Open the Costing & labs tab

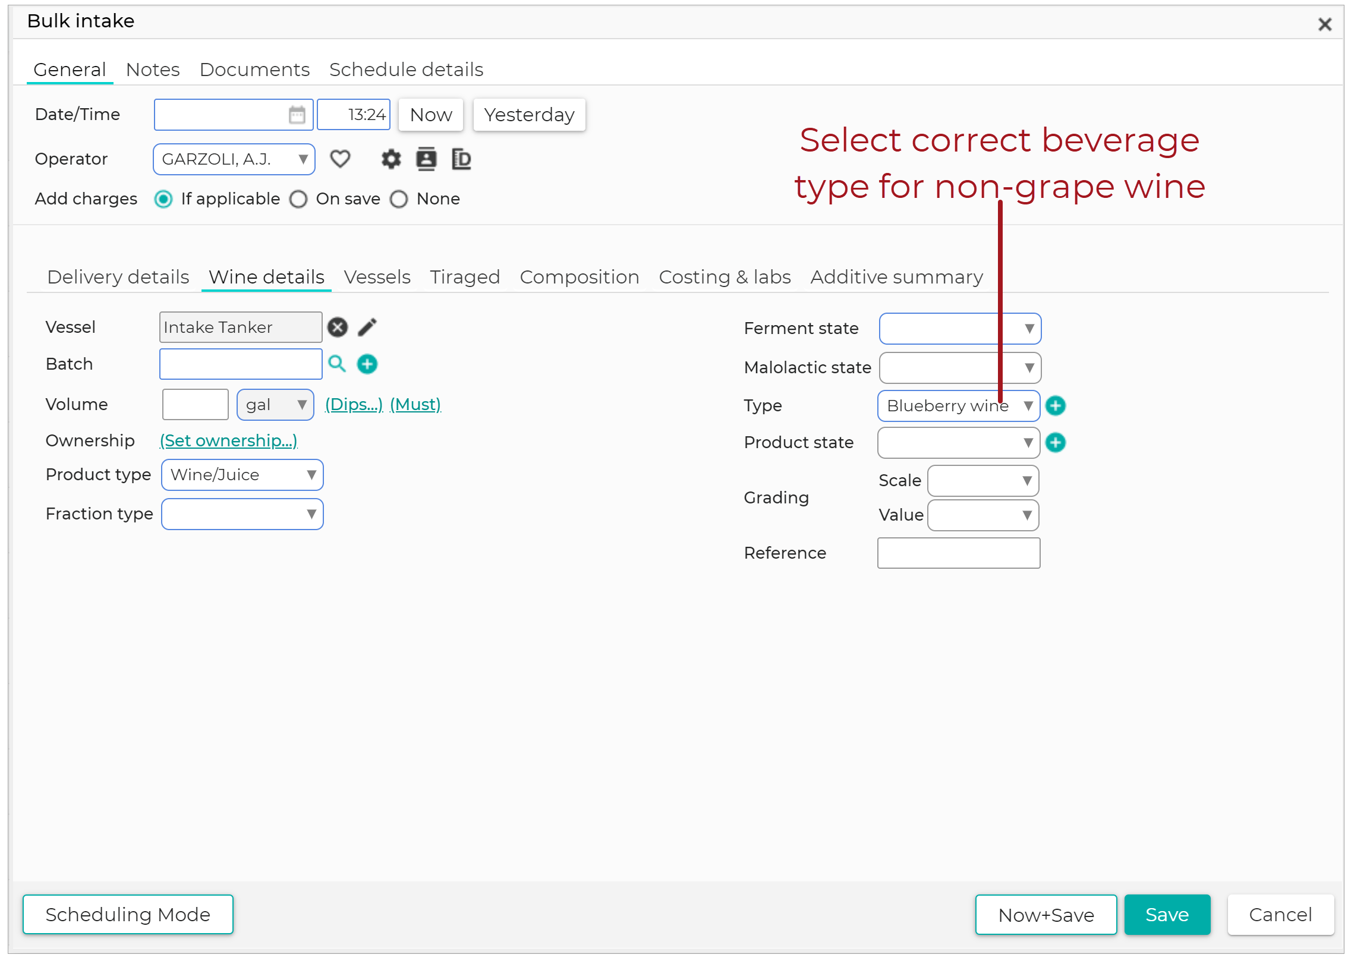point(725,277)
